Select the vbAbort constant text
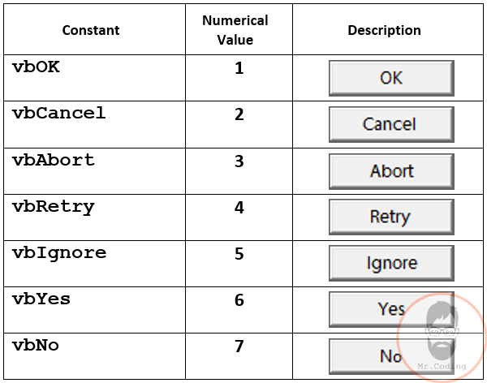Viewport: 487px width, 383px height. (x=53, y=160)
